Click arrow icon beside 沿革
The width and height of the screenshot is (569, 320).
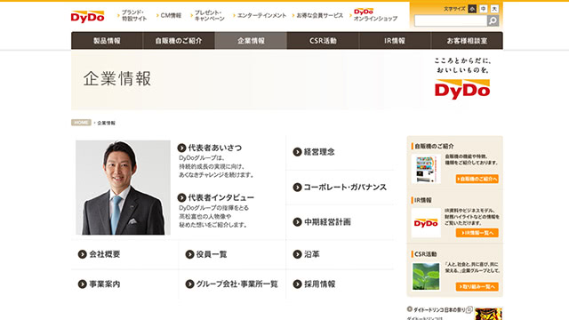pos(297,254)
